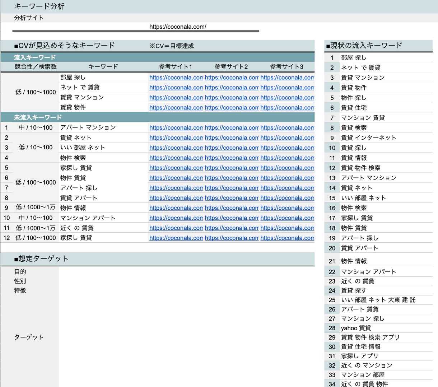Select the 分析サイト label cell
The height and width of the screenshot is (387, 438).
29,18
